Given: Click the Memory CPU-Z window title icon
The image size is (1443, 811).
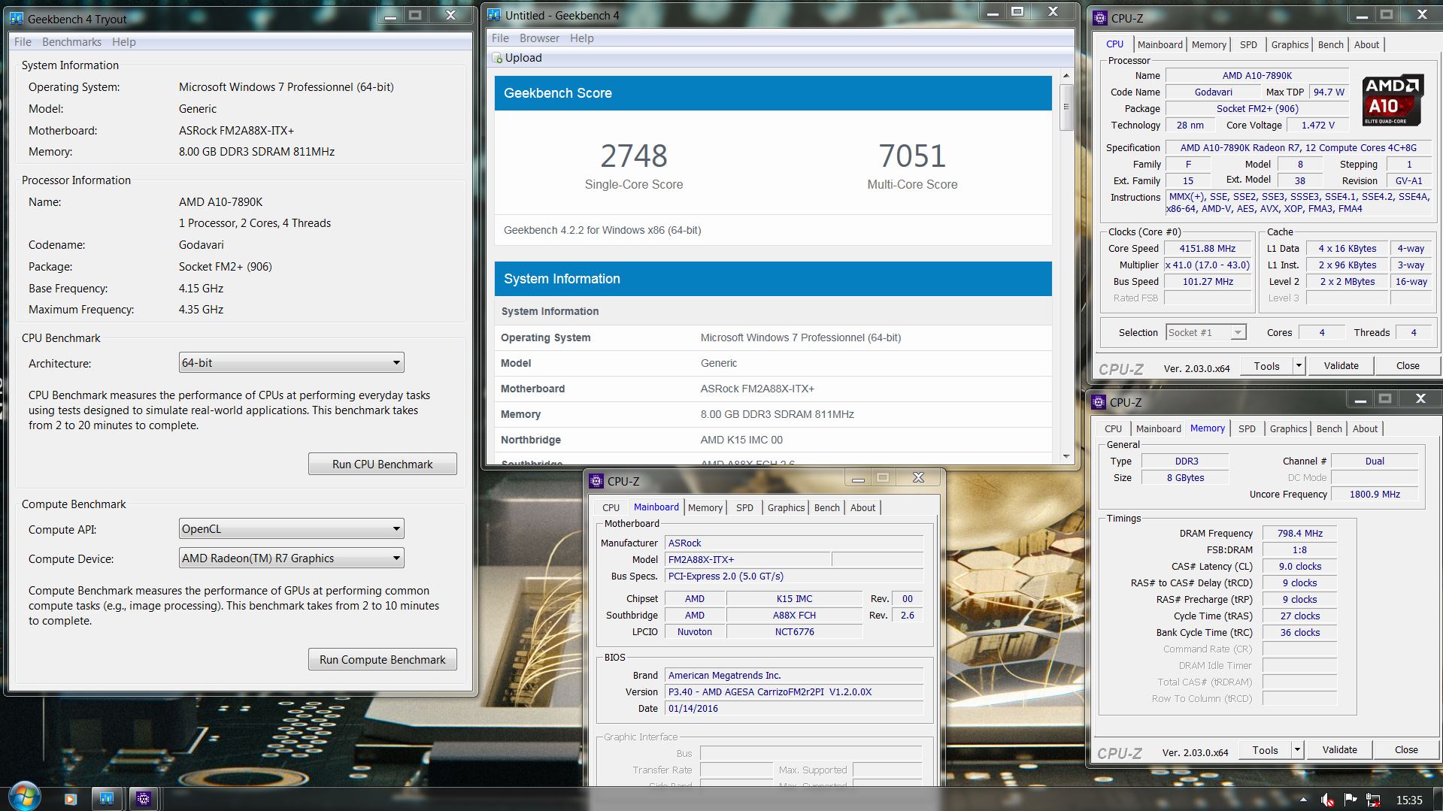Looking at the screenshot, I should (1099, 402).
